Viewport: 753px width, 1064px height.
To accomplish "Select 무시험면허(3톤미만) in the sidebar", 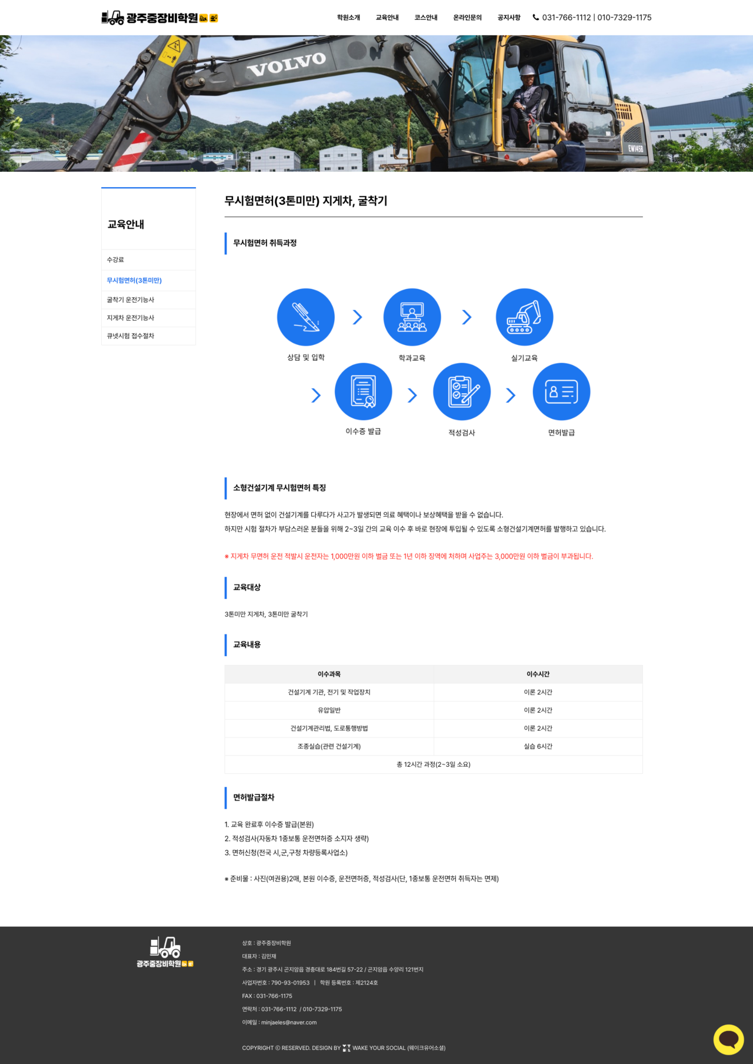I will coord(148,281).
